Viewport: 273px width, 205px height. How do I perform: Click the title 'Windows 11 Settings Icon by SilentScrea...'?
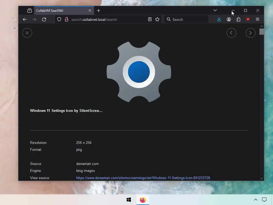click(66, 111)
